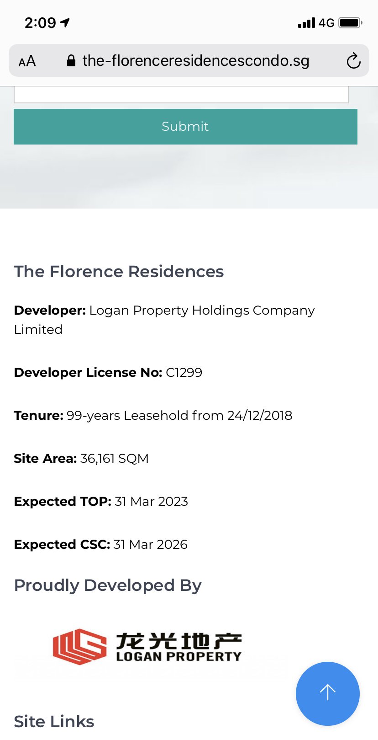Click the Submit button
This screenshot has height=740, width=378.
tap(185, 126)
